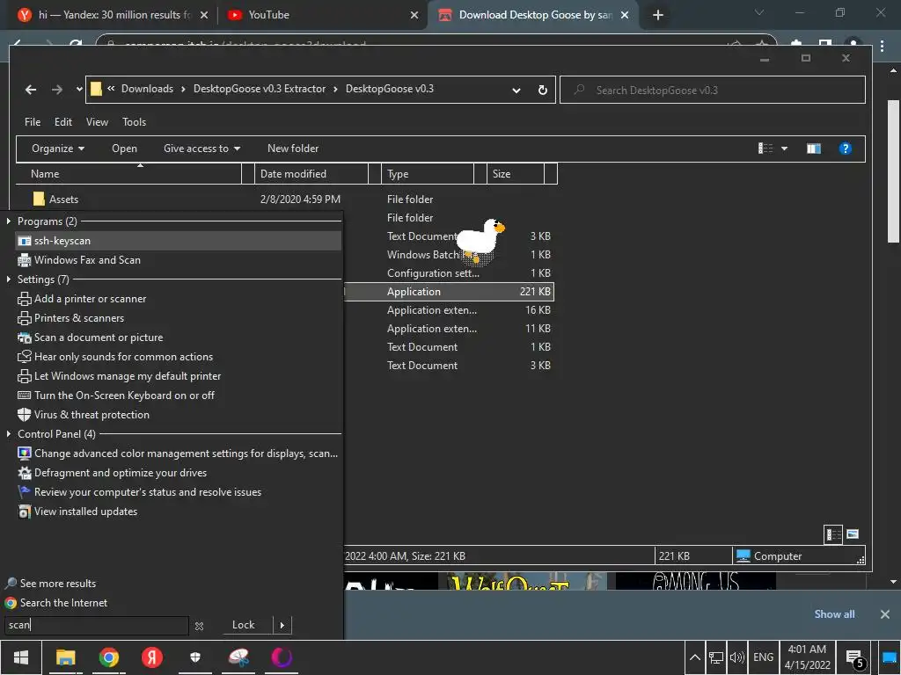901x675 pixels.
Task: Open the network tray icon
Action: coord(716,657)
